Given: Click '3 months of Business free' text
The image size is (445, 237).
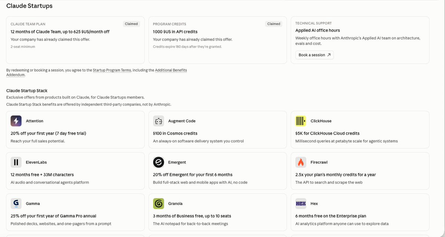Looking at the screenshot, I should [192, 216].
